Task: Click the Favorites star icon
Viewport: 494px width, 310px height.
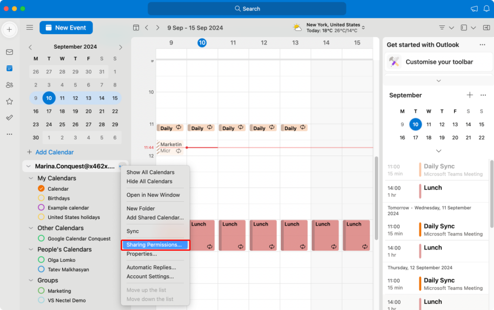Action: click(9, 101)
